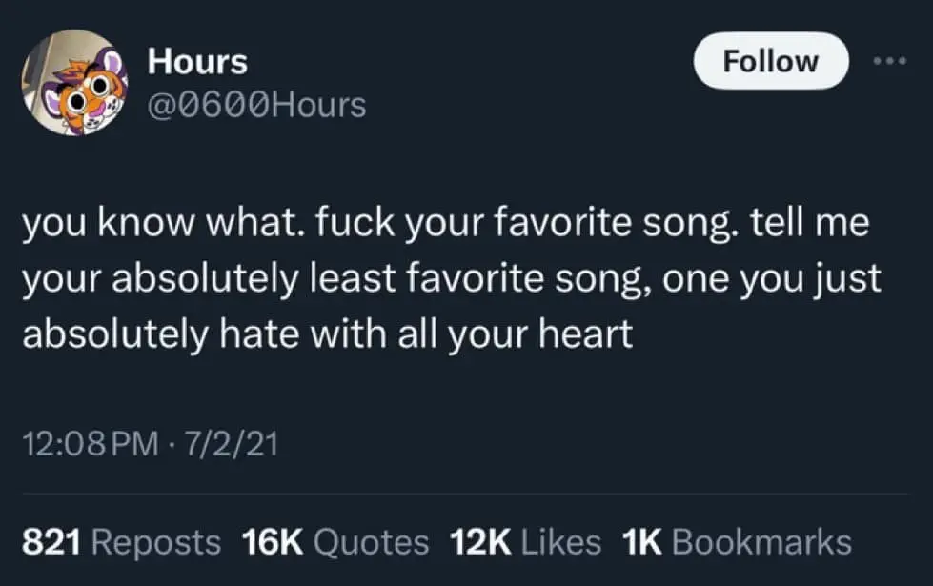Click the 16K quote count number

pos(273,542)
